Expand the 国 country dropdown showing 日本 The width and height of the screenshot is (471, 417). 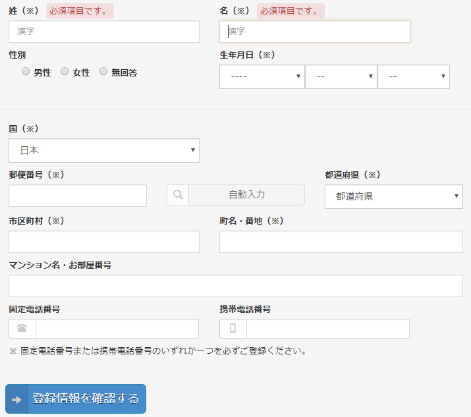(x=104, y=150)
